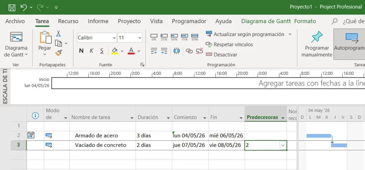Switch to the Recurso ribbon tab
The width and height of the screenshot is (365, 170).
(x=68, y=21)
